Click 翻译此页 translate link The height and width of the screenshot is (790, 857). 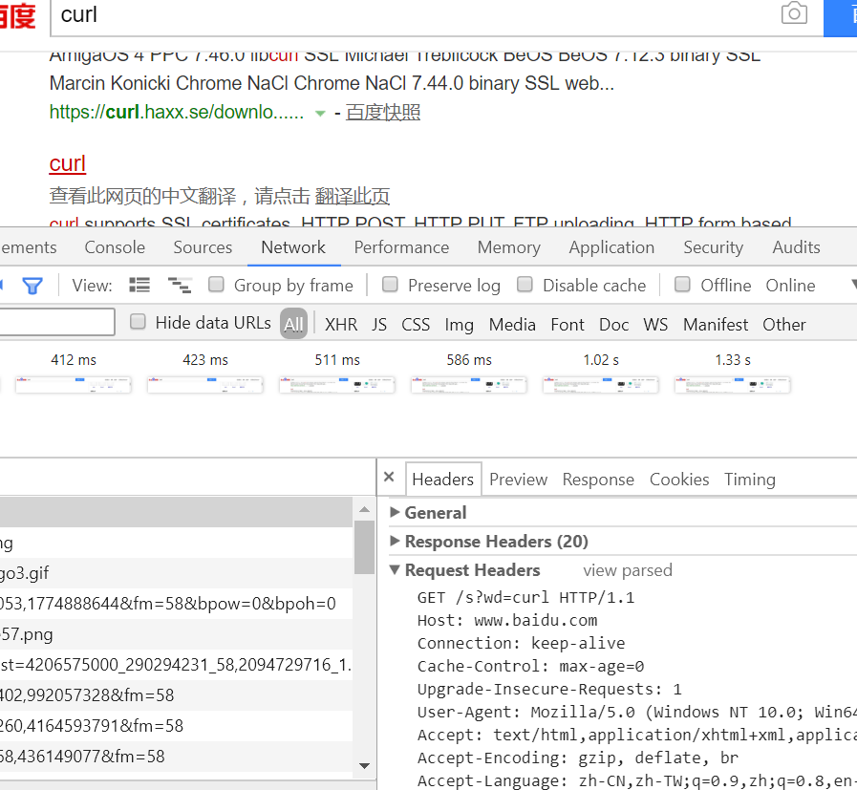click(x=352, y=196)
